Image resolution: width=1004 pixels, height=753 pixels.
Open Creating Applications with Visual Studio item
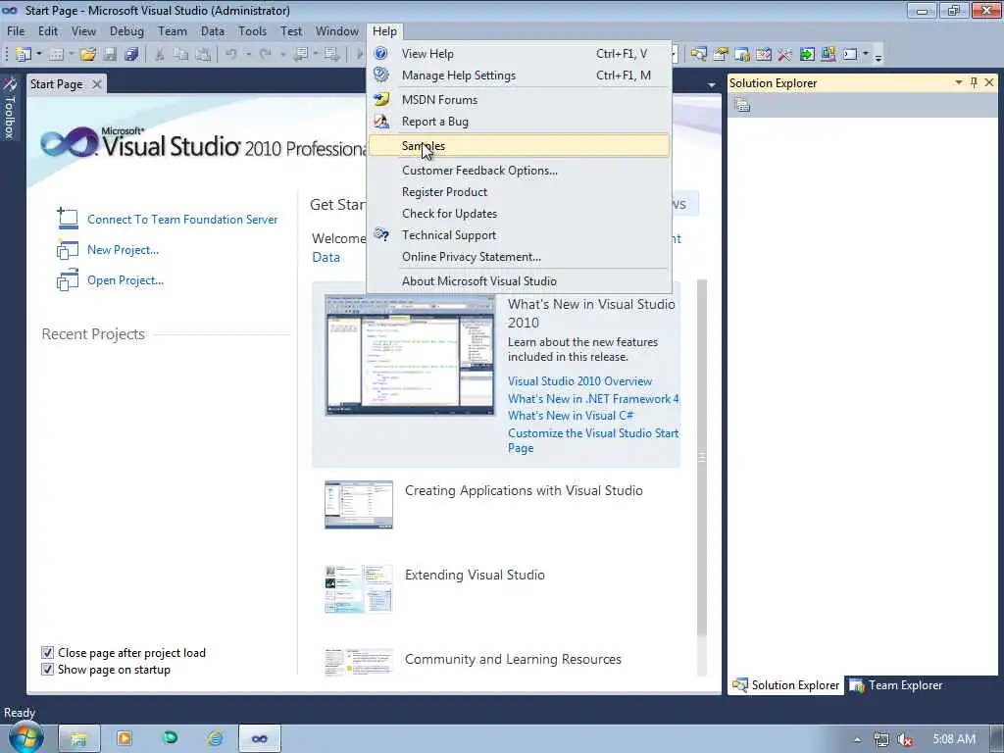pyautogui.click(x=524, y=490)
